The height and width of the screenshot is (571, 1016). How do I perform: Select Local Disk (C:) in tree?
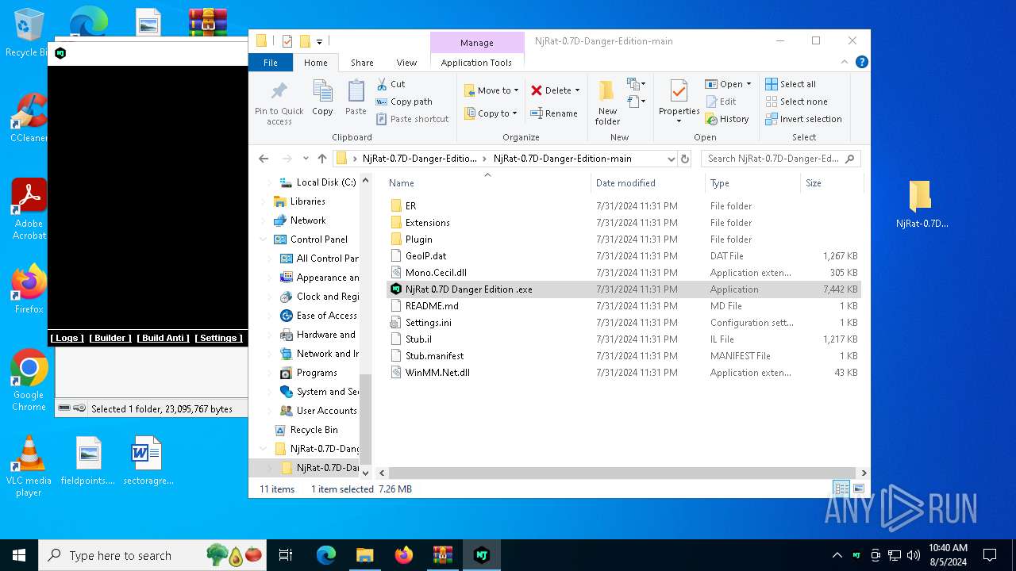[x=325, y=182]
